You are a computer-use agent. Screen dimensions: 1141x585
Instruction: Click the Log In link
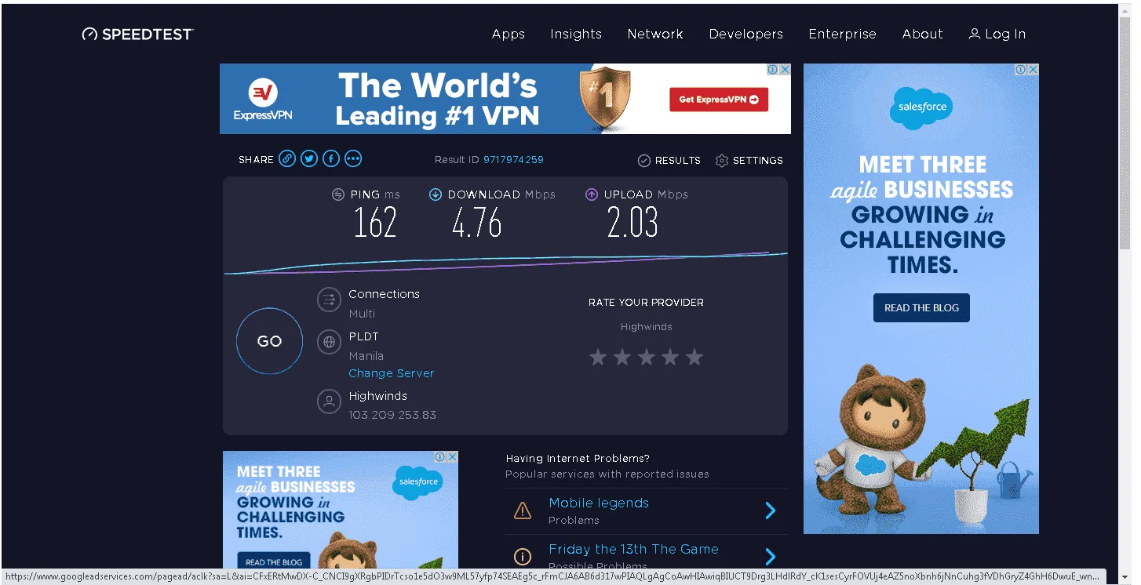tap(997, 34)
